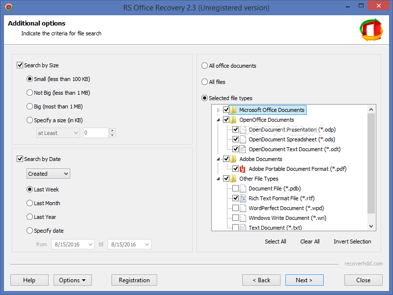Image resolution: width=393 pixels, height=295 pixels.
Task: Click the Help button
Action: (29, 280)
